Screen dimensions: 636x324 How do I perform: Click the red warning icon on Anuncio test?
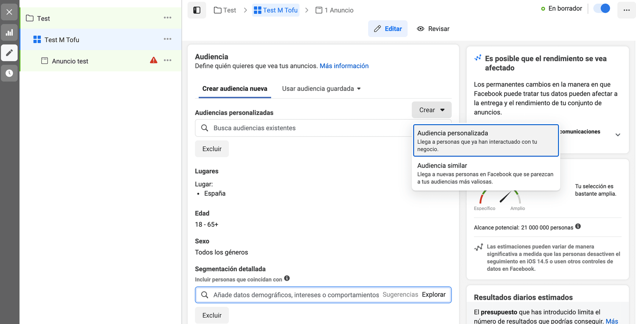[x=153, y=60]
